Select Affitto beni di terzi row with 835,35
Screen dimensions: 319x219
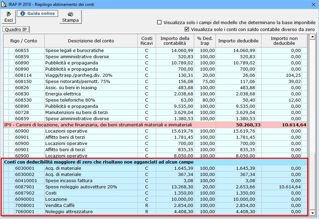click(155, 149)
